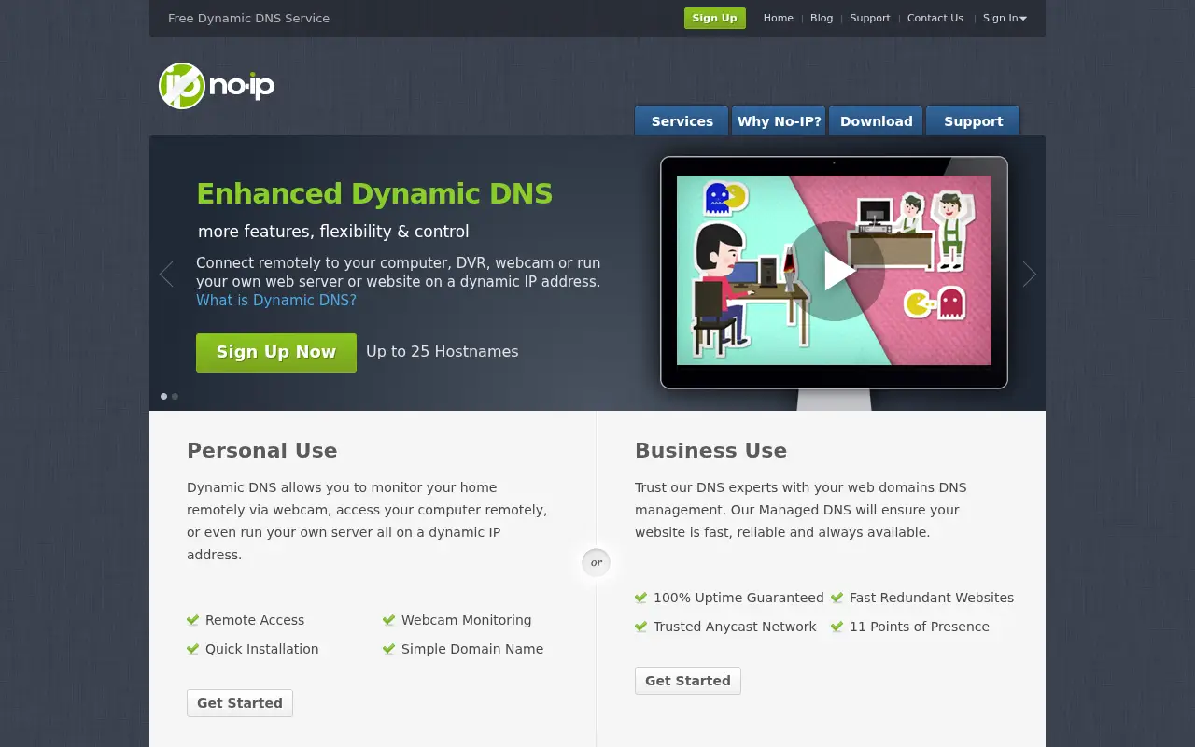Open the blue Support navigation tab
This screenshot has height=747, width=1195.
point(973,120)
